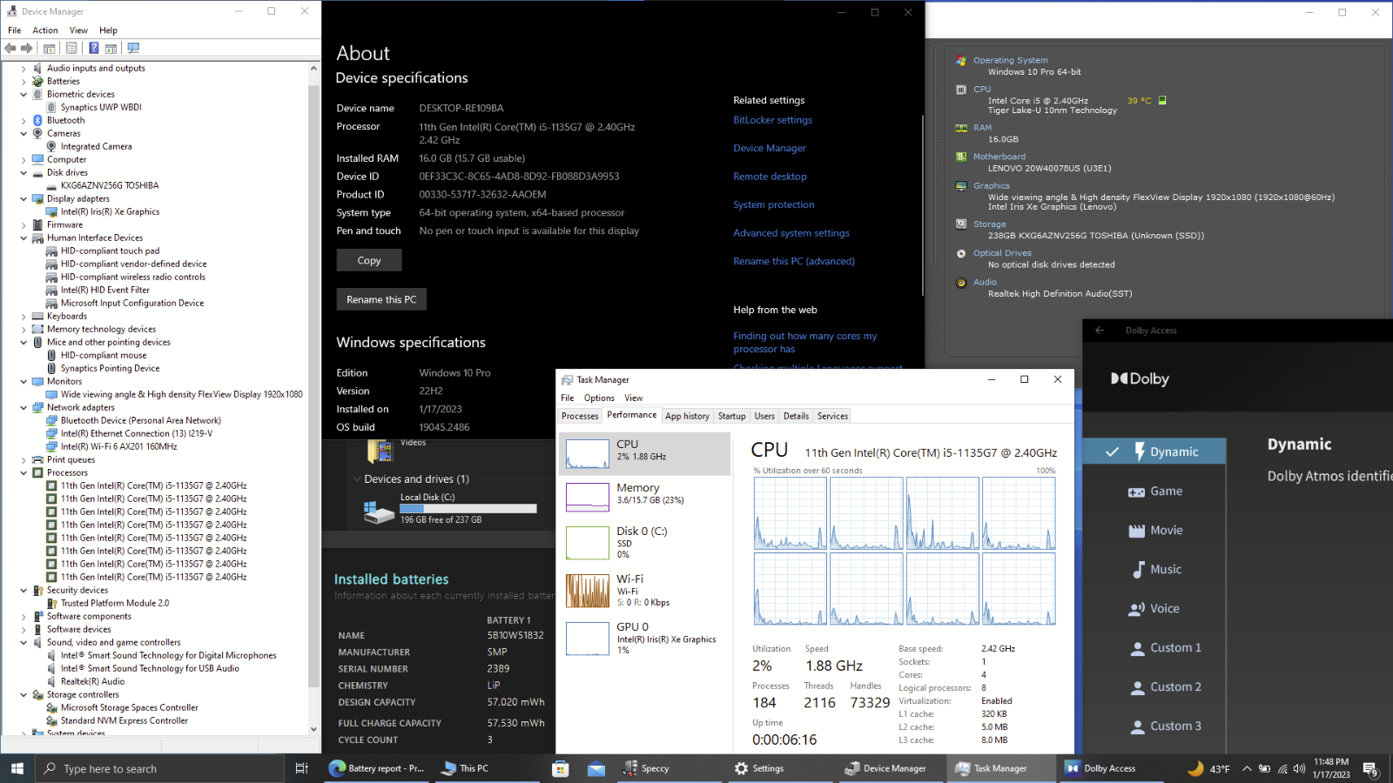Open notification center icon
The height and width of the screenshot is (783, 1393).
[1370, 769]
